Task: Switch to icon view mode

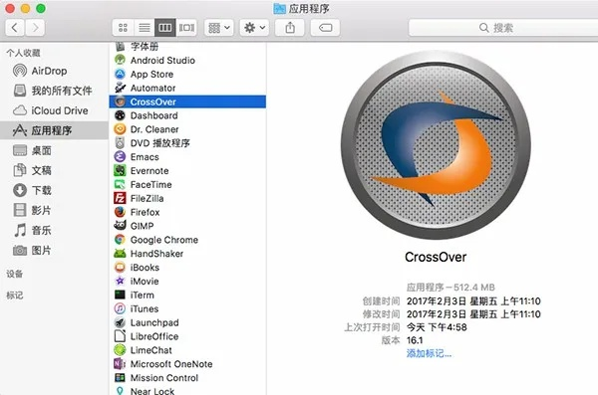Action: coord(123,28)
